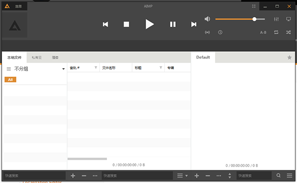Start playback with the large play button

(x=149, y=24)
